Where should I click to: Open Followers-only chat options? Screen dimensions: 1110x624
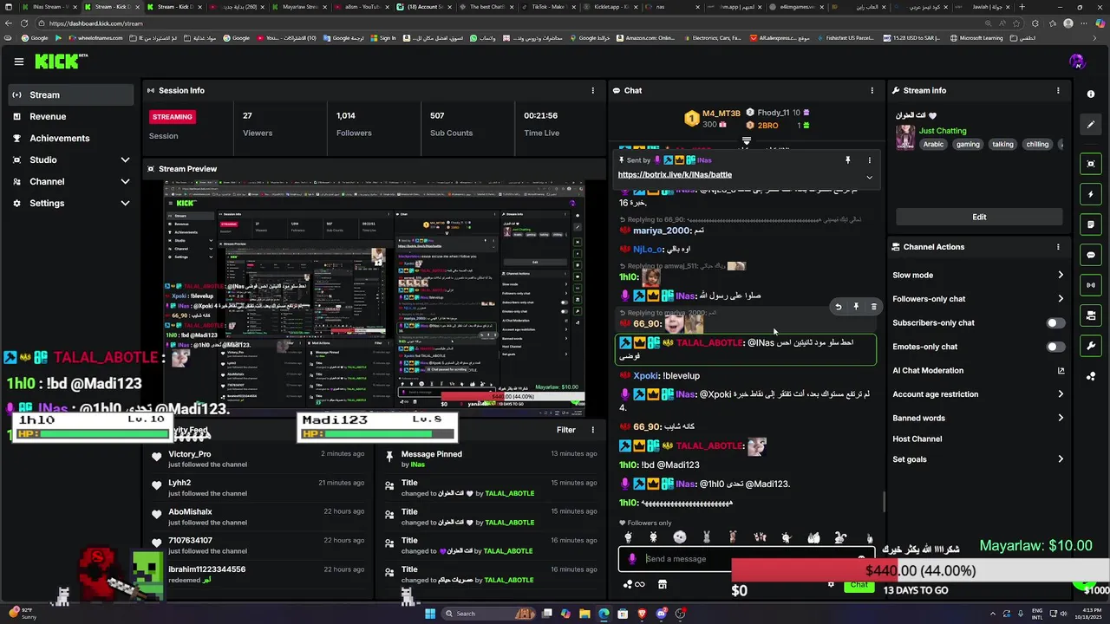click(x=978, y=299)
